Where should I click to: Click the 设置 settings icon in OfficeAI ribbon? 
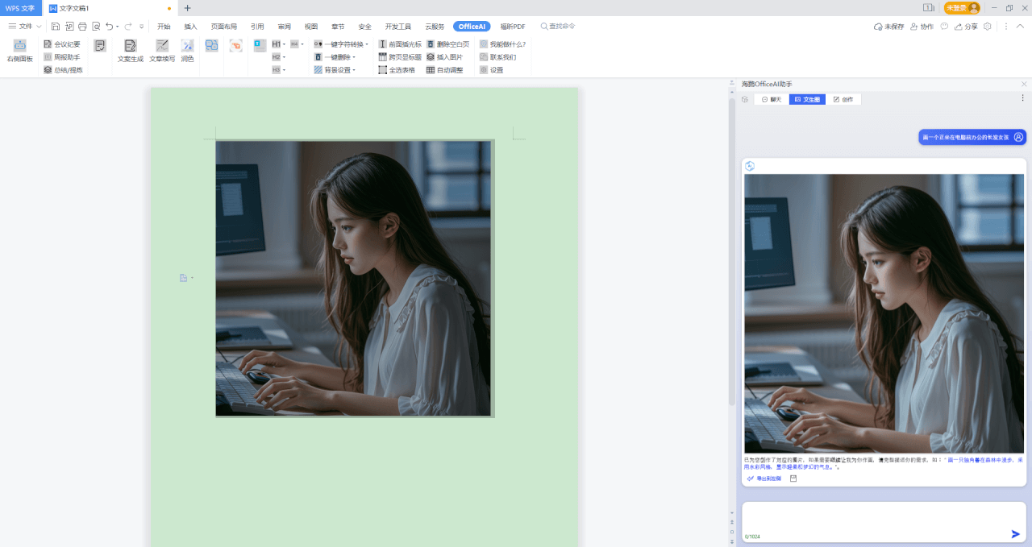pos(494,69)
